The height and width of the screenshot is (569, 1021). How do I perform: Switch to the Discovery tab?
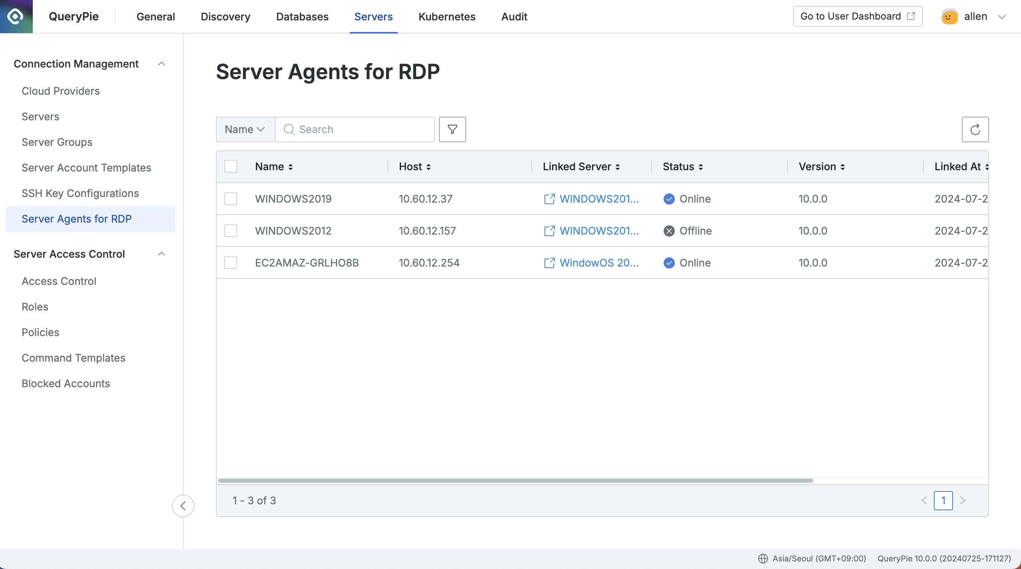[x=225, y=16]
